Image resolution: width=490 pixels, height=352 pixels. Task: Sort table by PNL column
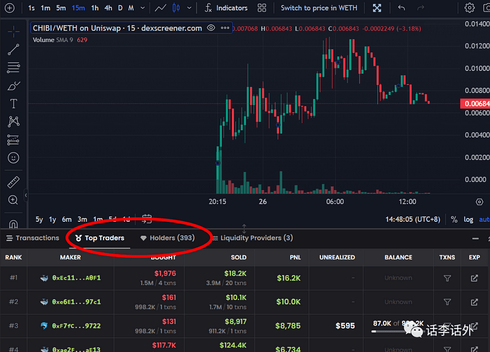pyautogui.click(x=295, y=258)
